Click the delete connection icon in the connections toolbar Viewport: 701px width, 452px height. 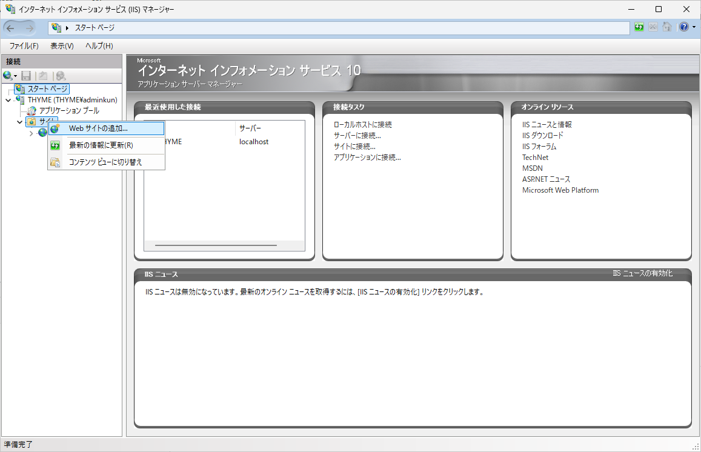61,76
